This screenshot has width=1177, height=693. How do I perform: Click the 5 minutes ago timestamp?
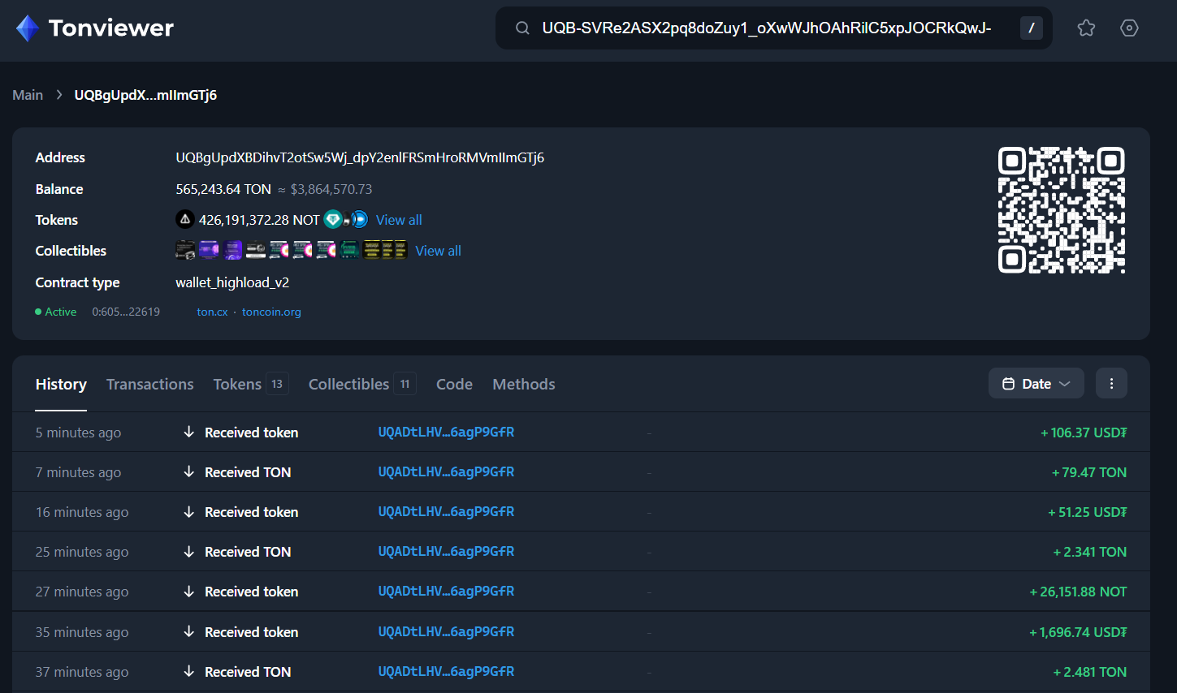(78, 433)
